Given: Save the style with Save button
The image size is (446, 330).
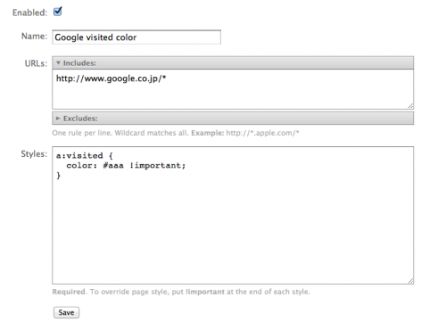Looking at the screenshot, I should tap(66, 312).
